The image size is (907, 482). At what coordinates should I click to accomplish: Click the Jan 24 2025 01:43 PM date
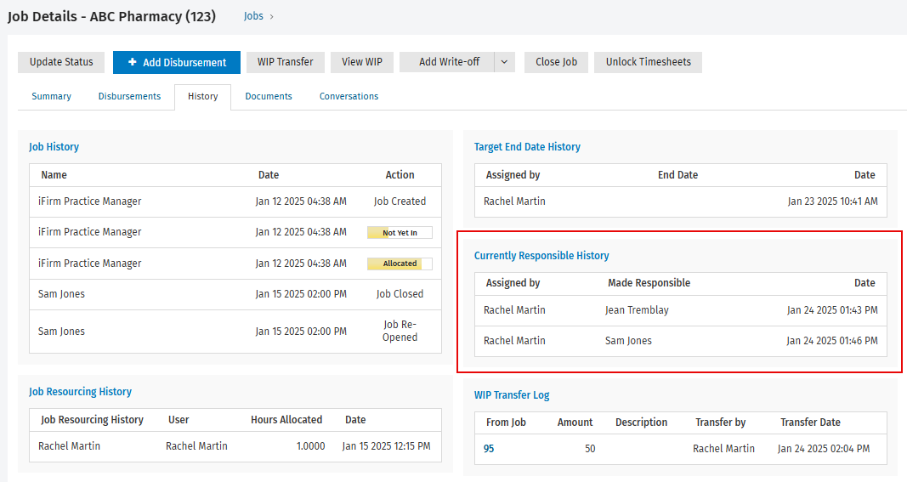[x=832, y=310]
